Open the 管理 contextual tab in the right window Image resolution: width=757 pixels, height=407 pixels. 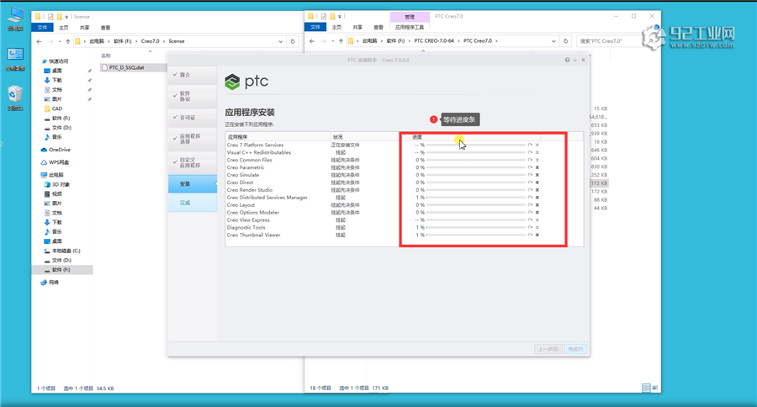[x=410, y=17]
